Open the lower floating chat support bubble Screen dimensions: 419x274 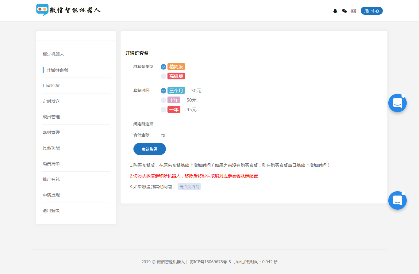(398, 200)
